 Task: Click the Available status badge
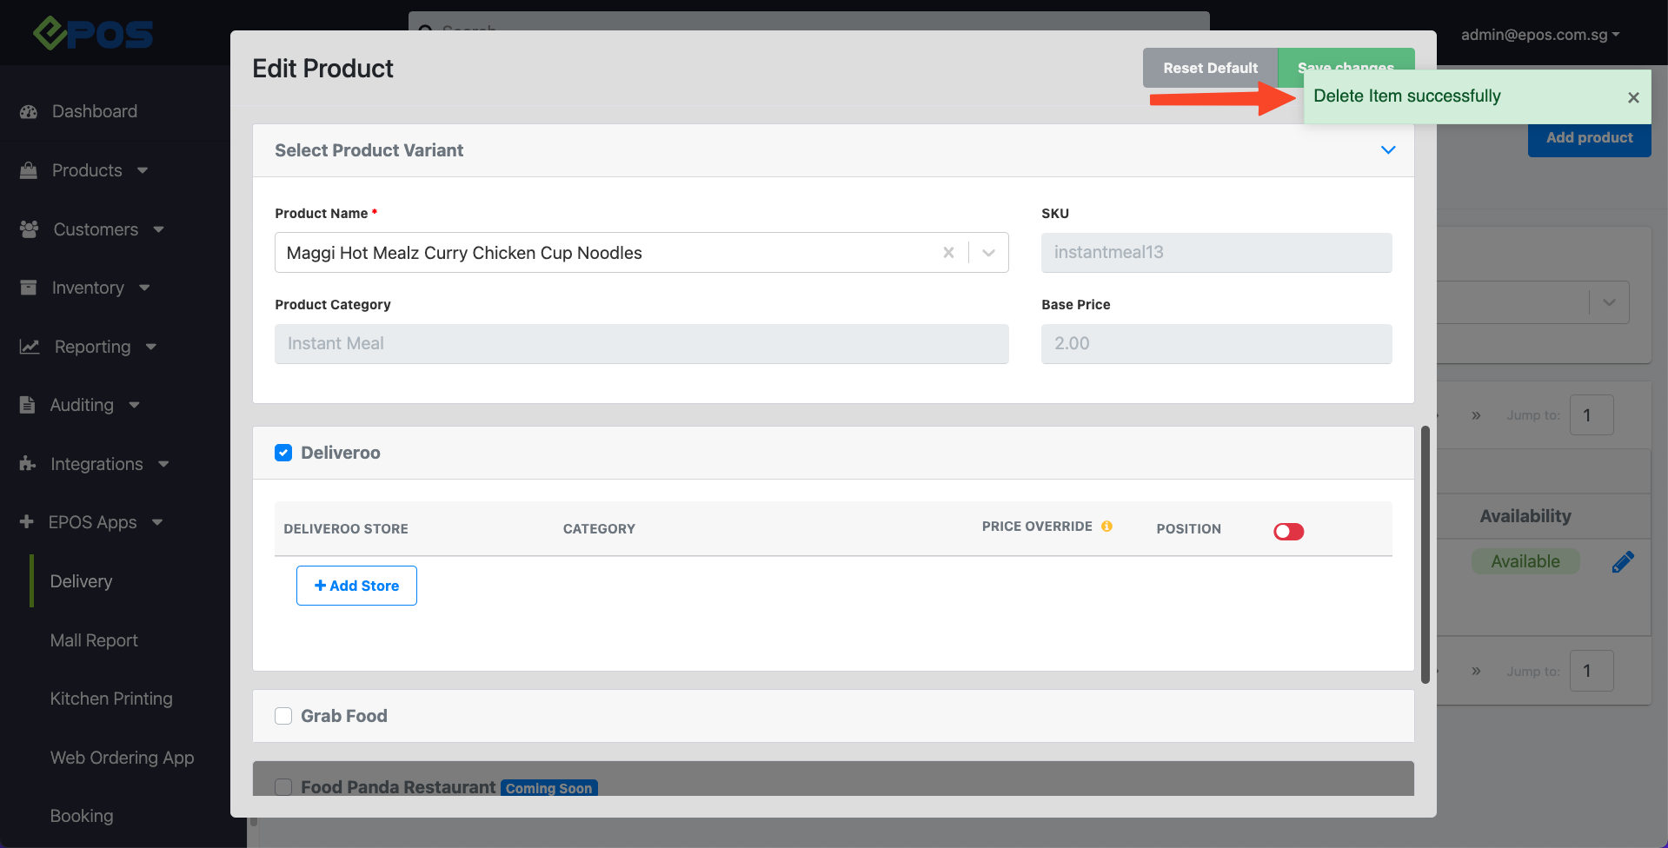tap(1525, 562)
